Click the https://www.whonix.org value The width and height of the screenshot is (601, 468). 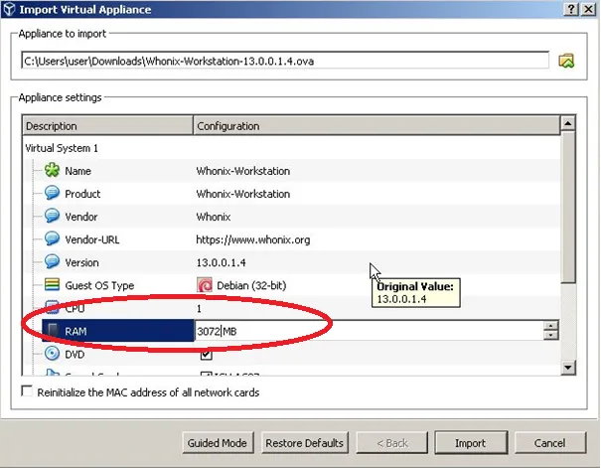coord(253,239)
